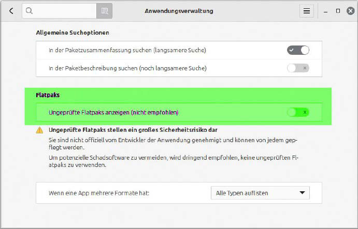This screenshot has width=358, height=229.
Task: Click 'In der Paketzusammenfassung suchen' label
Action: click(x=127, y=50)
